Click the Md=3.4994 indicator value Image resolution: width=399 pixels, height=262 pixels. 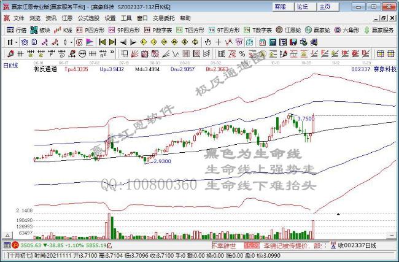tap(147, 69)
